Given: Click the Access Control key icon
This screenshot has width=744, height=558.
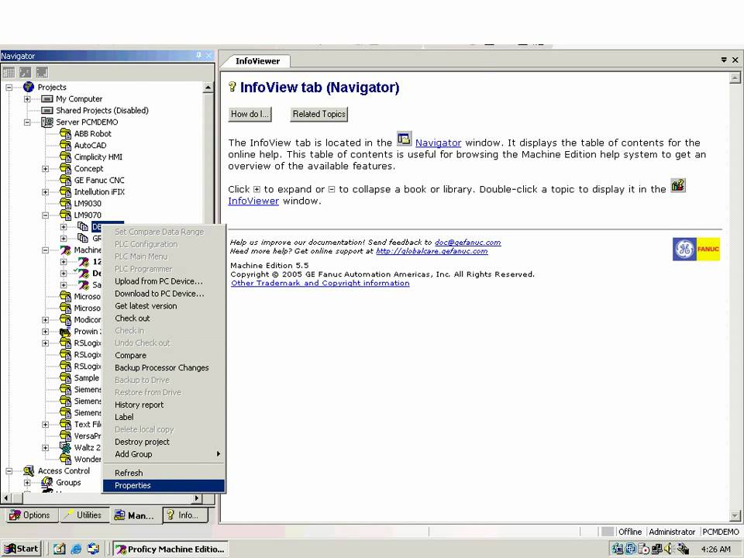Looking at the screenshot, I should point(29,470).
